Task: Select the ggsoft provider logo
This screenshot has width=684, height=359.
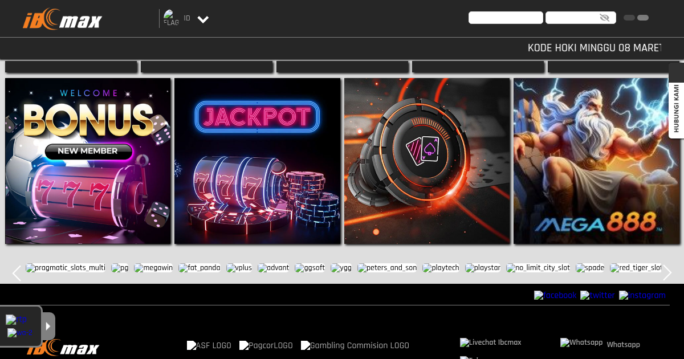Action: (x=310, y=268)
